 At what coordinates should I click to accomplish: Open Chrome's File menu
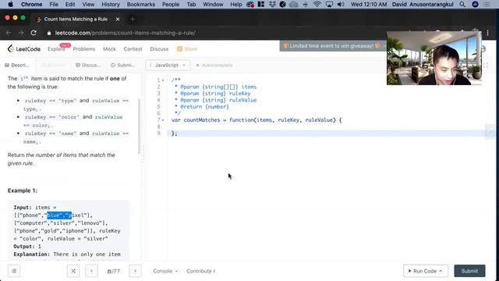click(54, 4)
